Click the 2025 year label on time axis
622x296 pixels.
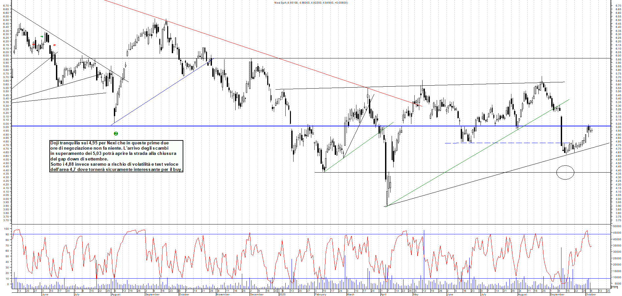click(282, 294)
